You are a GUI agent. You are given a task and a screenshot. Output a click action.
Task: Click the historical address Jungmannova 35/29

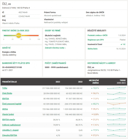(104, 71)
